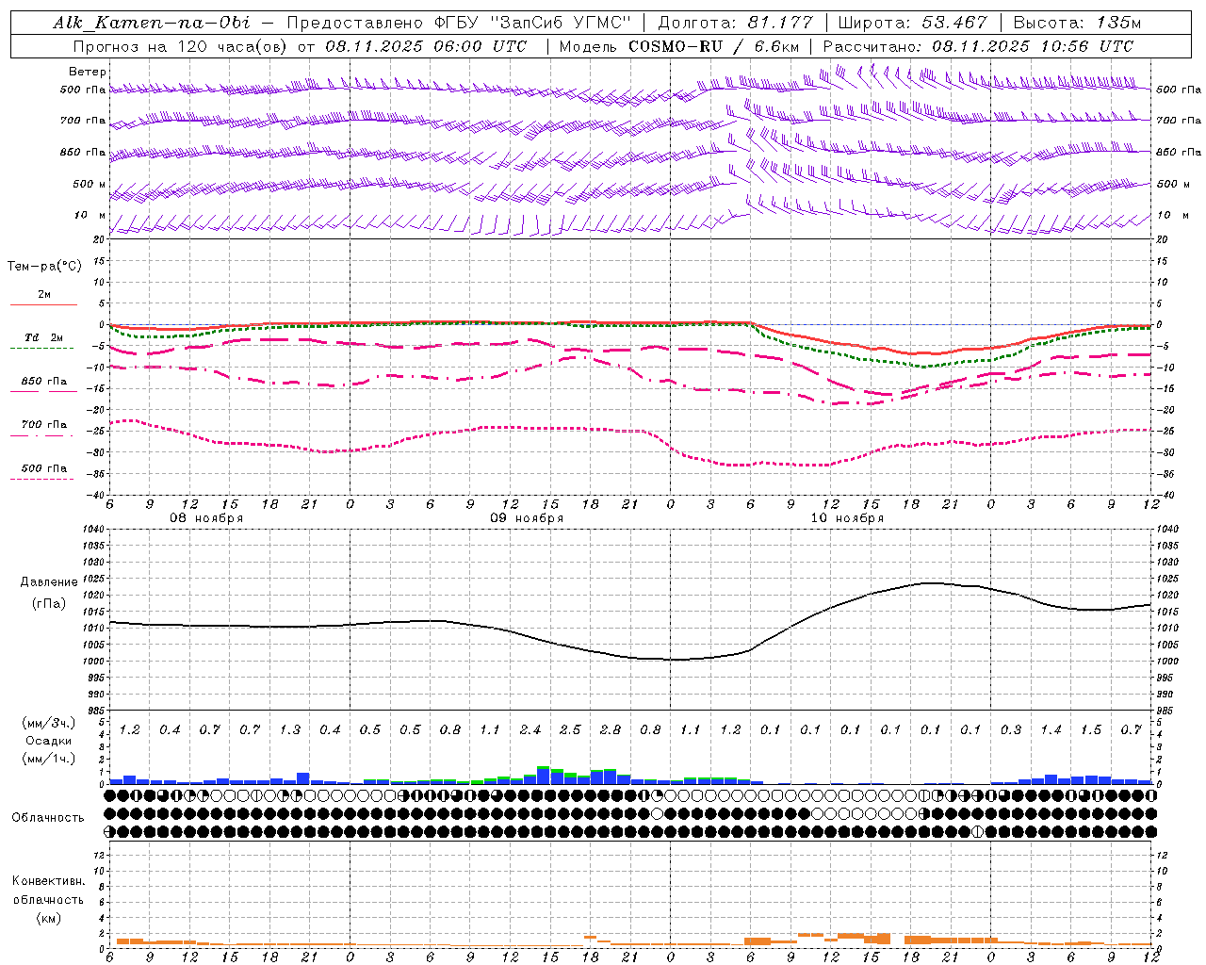Click the date label 08 ноября
Viewport: 1206px width, 965px height.
point(206,518)
